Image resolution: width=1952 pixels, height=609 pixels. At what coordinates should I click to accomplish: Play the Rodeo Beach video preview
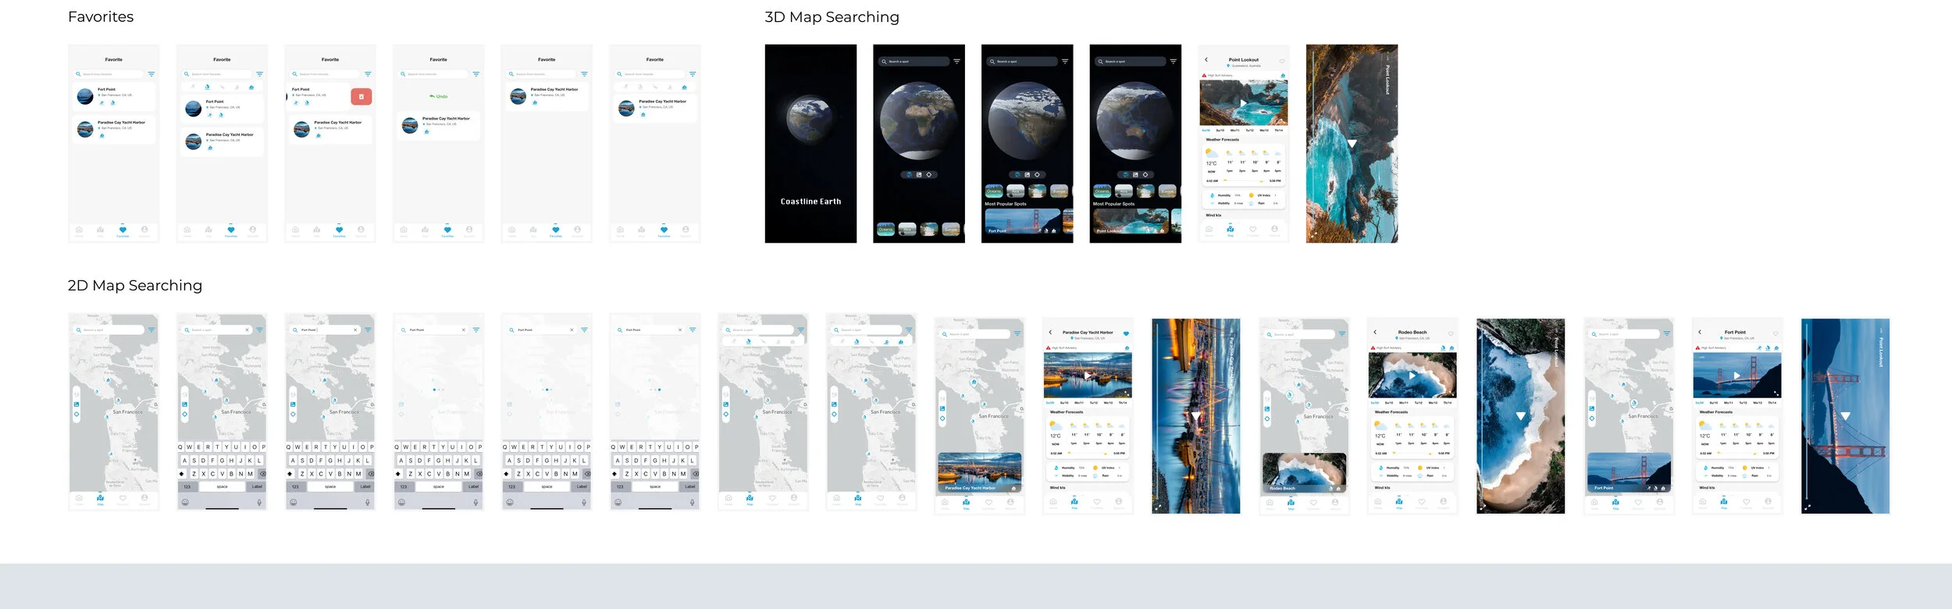pyautogui.click(x=1412, y=376)
